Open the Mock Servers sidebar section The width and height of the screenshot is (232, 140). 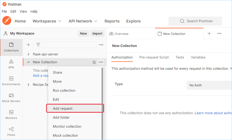(11, 98)
